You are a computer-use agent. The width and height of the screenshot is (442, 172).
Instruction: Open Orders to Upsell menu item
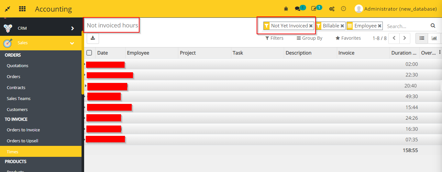click(23, 141)
